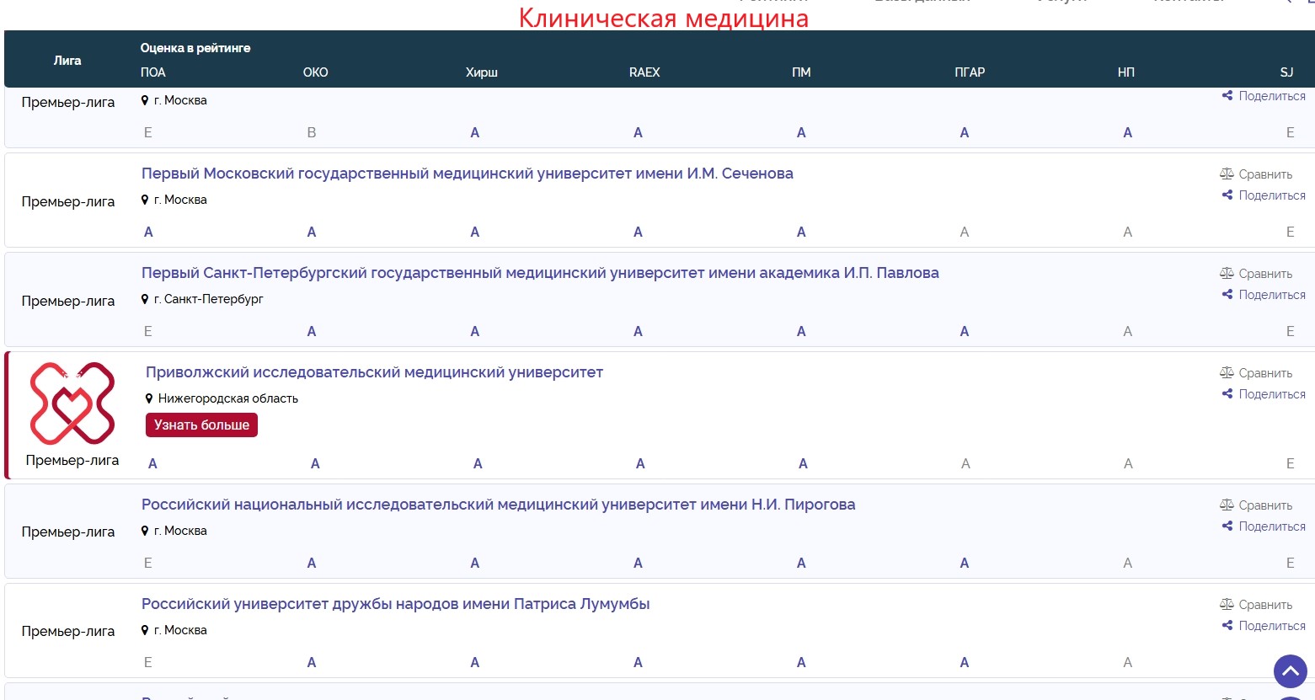Image resolution: width=1315 pixels, height=700 pixels.
Task: Click location pin icon next to Нижегородская область
Action: click(149, 398)
